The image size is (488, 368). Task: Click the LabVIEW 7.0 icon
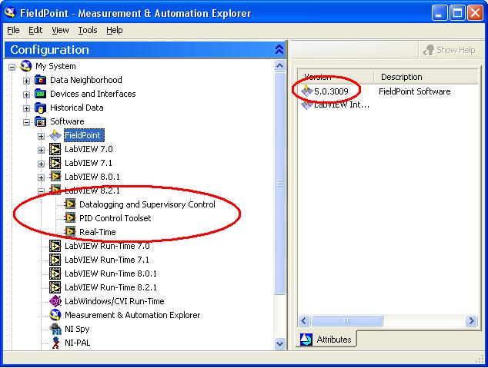(55, 149)
